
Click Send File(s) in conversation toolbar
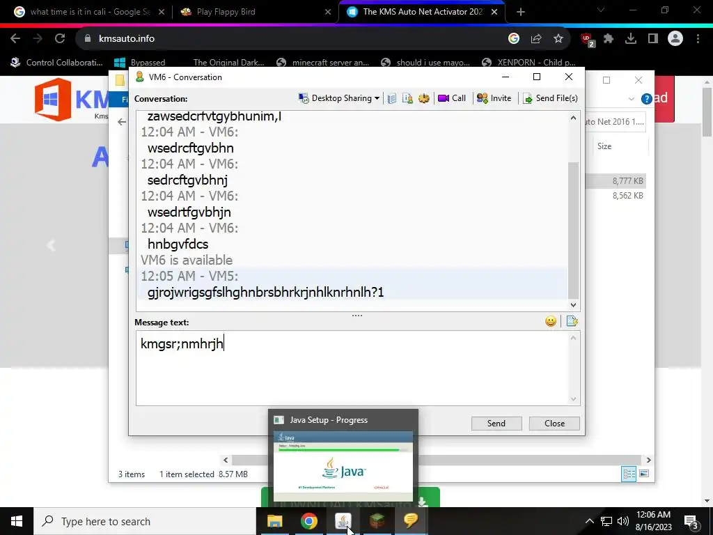pos(550,98)
